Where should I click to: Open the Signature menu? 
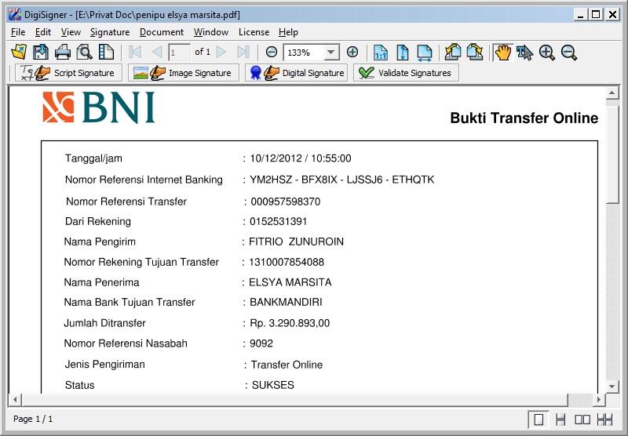pyautogui.click(x=110, y=32)
